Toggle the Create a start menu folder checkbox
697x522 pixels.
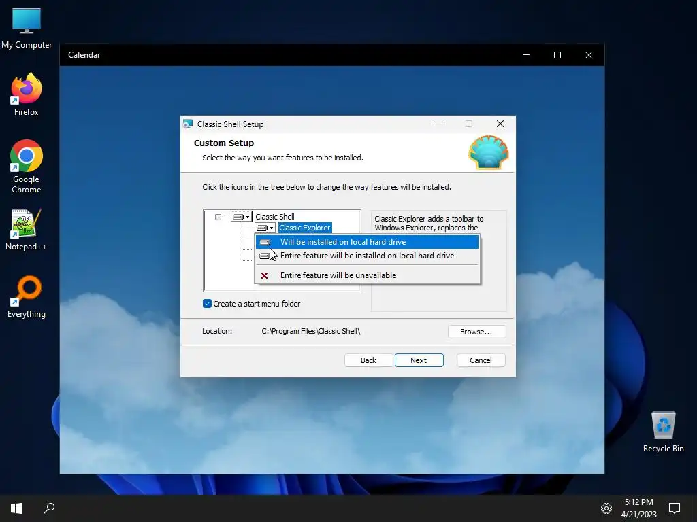pos(207,304)
